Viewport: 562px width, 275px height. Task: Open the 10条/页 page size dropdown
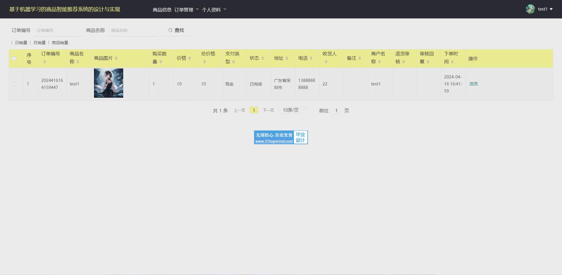point(293,110)
